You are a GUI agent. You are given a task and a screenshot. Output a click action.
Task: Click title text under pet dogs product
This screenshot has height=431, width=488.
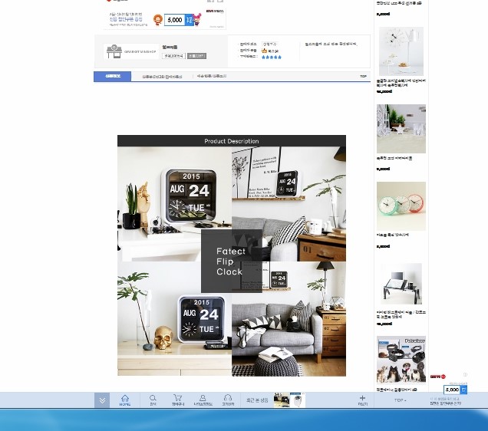click(397, 390)
